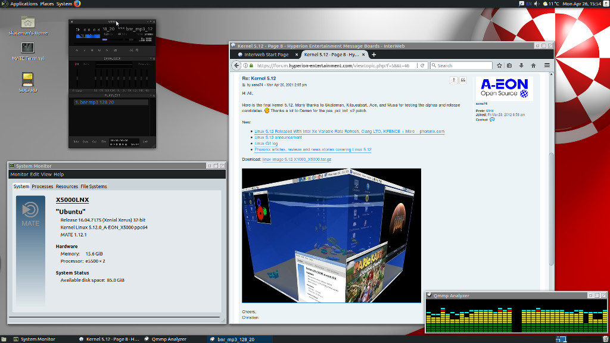Open the clock showing Mon Apr 26
Viewport: 610px width, 343px height.
[581, 4]
